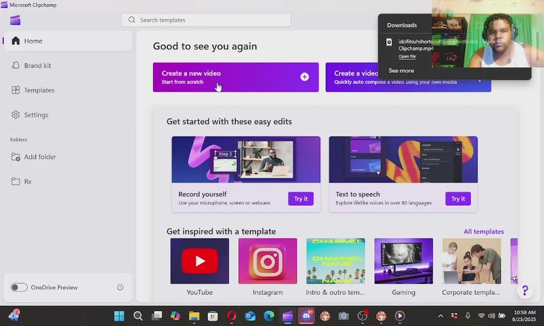Click the plus icon on Create a new video
The height and width of the screenshot is (326, 544).
[x=305, y=77]
